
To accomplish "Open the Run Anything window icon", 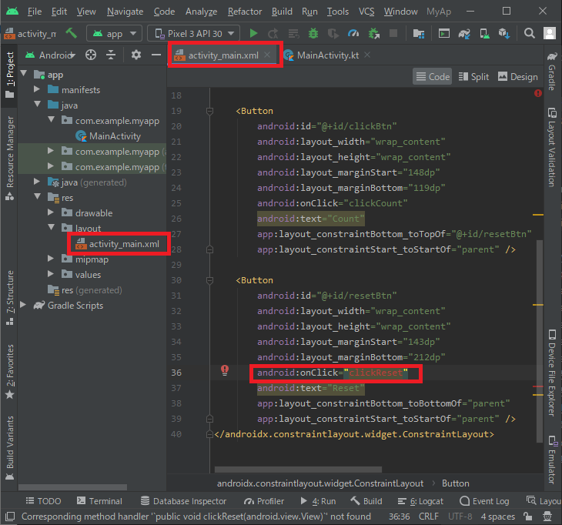I will pyautogui.click(x=444, y=33).
